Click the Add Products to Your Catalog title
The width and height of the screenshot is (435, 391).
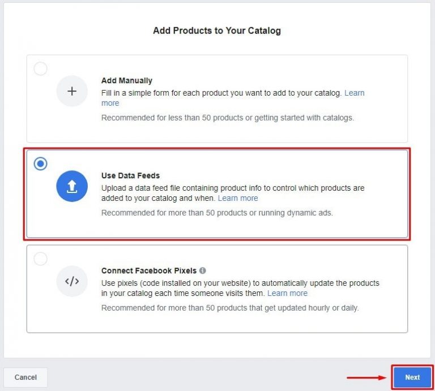[217, 31]
